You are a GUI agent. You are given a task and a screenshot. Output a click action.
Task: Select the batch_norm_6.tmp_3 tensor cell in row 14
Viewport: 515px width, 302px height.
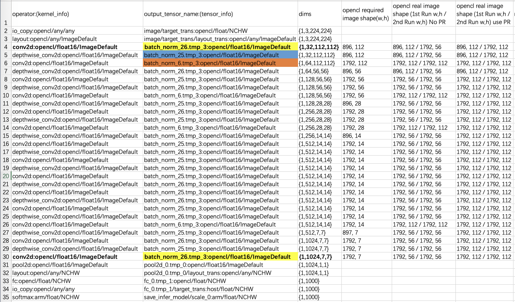pyautogui.click(x=220, y=128)
